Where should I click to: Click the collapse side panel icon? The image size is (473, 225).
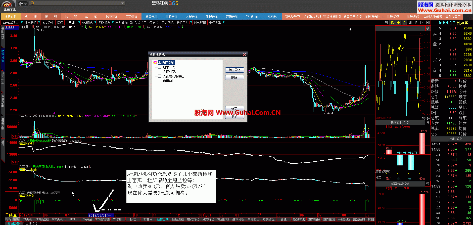point(428,23)
